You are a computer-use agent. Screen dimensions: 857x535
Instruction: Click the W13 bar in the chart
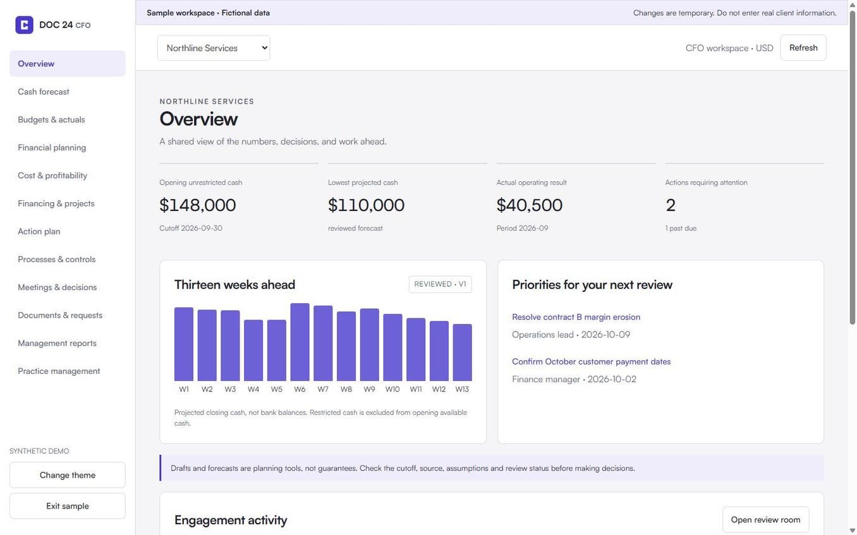point(462,352)
